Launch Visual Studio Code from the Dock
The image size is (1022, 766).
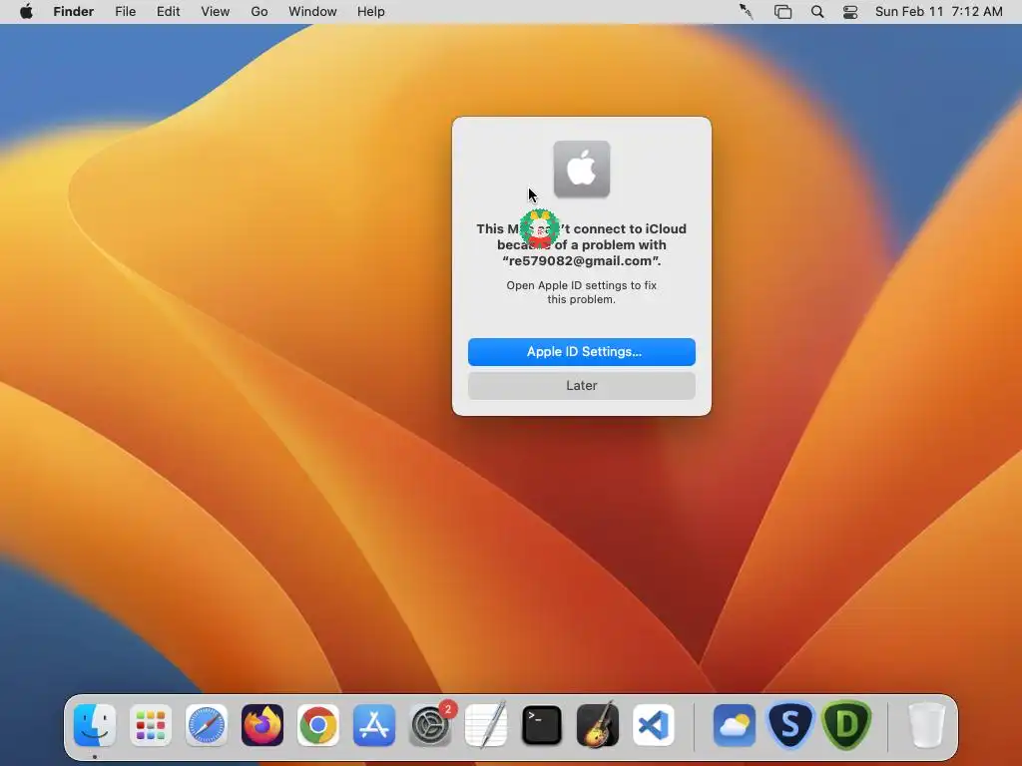(654, 725)
